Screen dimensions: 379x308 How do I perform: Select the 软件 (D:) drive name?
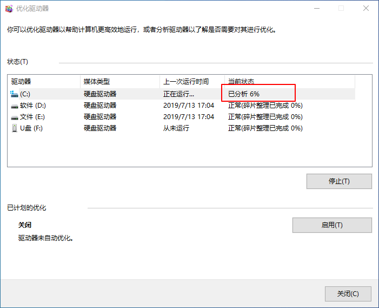click(x=33, y=106)
